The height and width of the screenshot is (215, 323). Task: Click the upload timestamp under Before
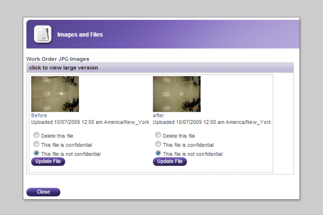tap(90, 122)
